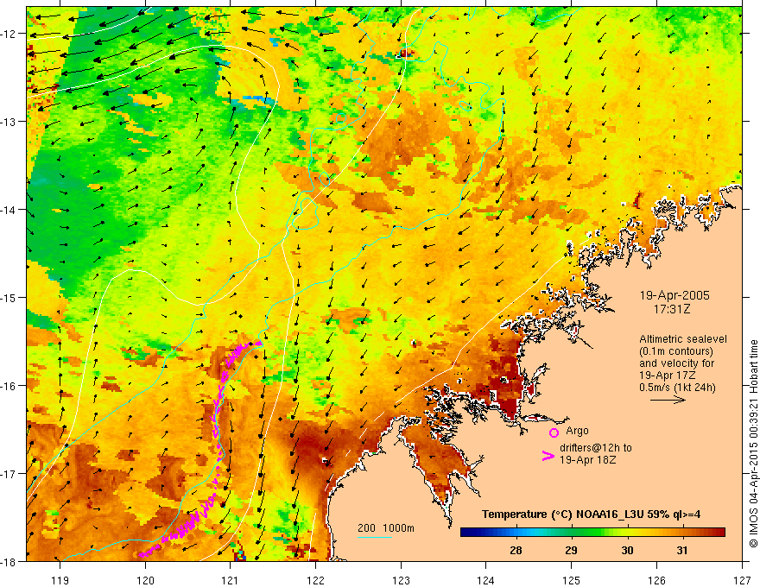Viewport: 760px width, 587px height.
Task: Click the '19-Apr 18Z' legend text
Action: tap(588, 459)
